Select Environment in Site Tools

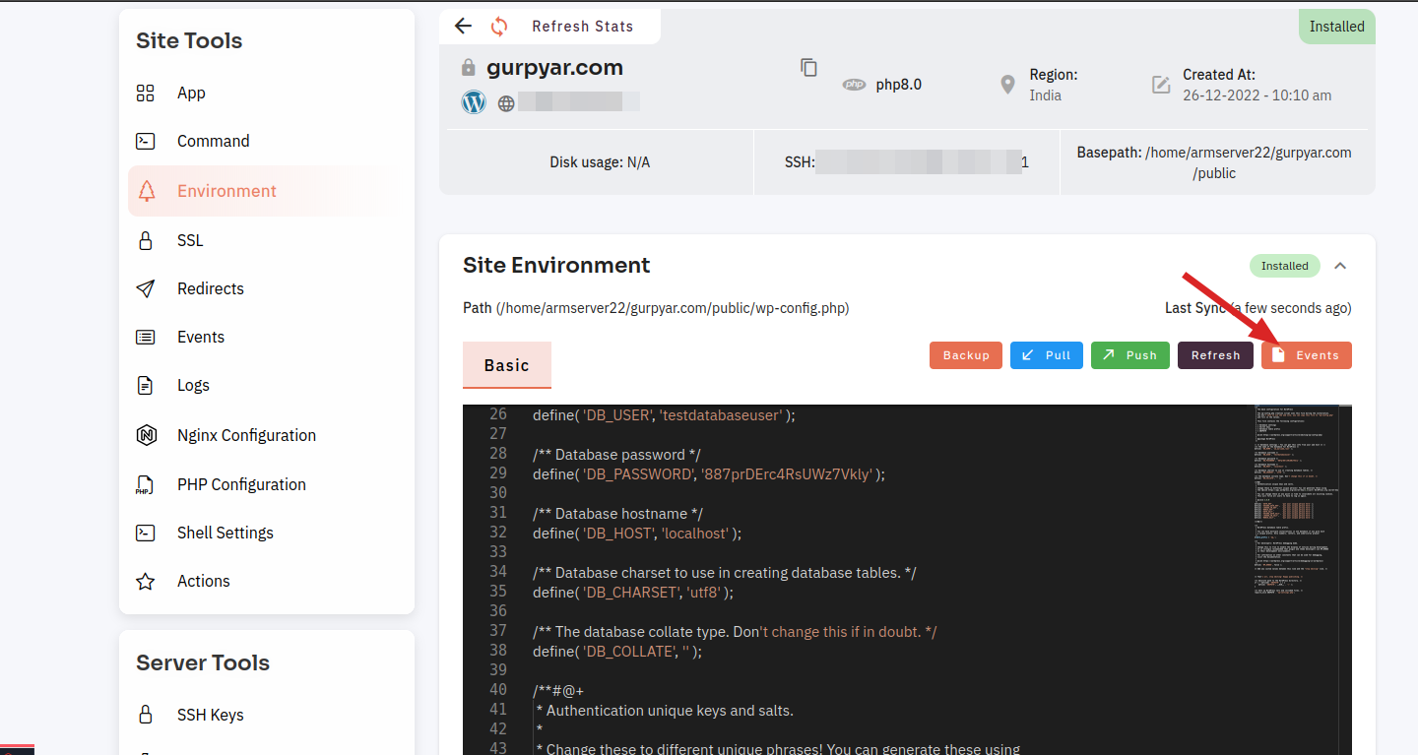coord(267,191)
